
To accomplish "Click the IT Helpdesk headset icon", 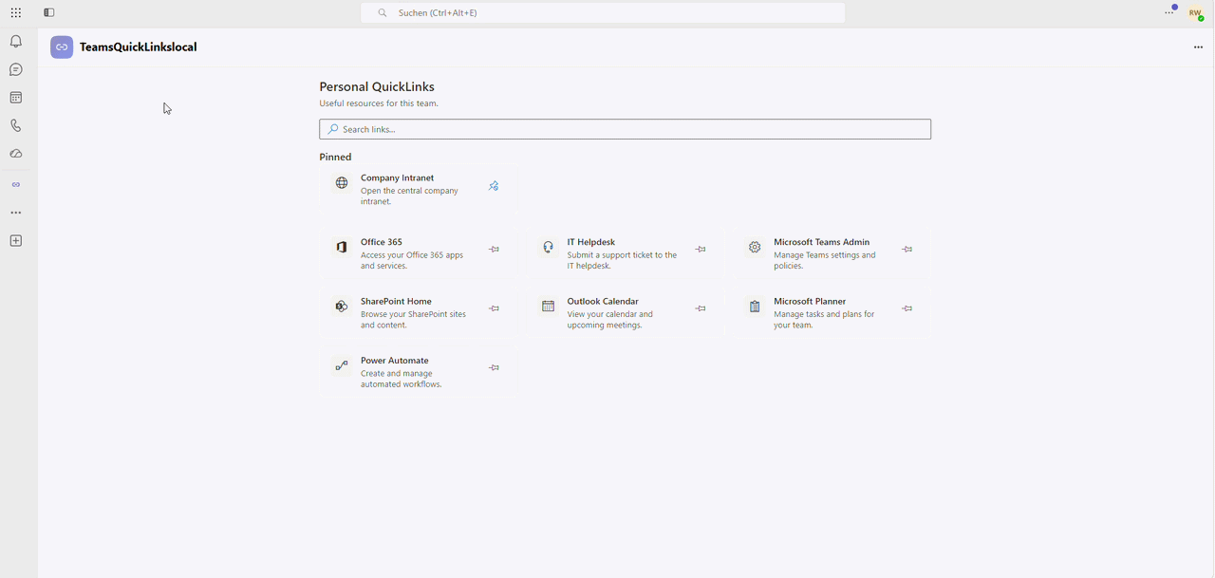I will point(549,248).
